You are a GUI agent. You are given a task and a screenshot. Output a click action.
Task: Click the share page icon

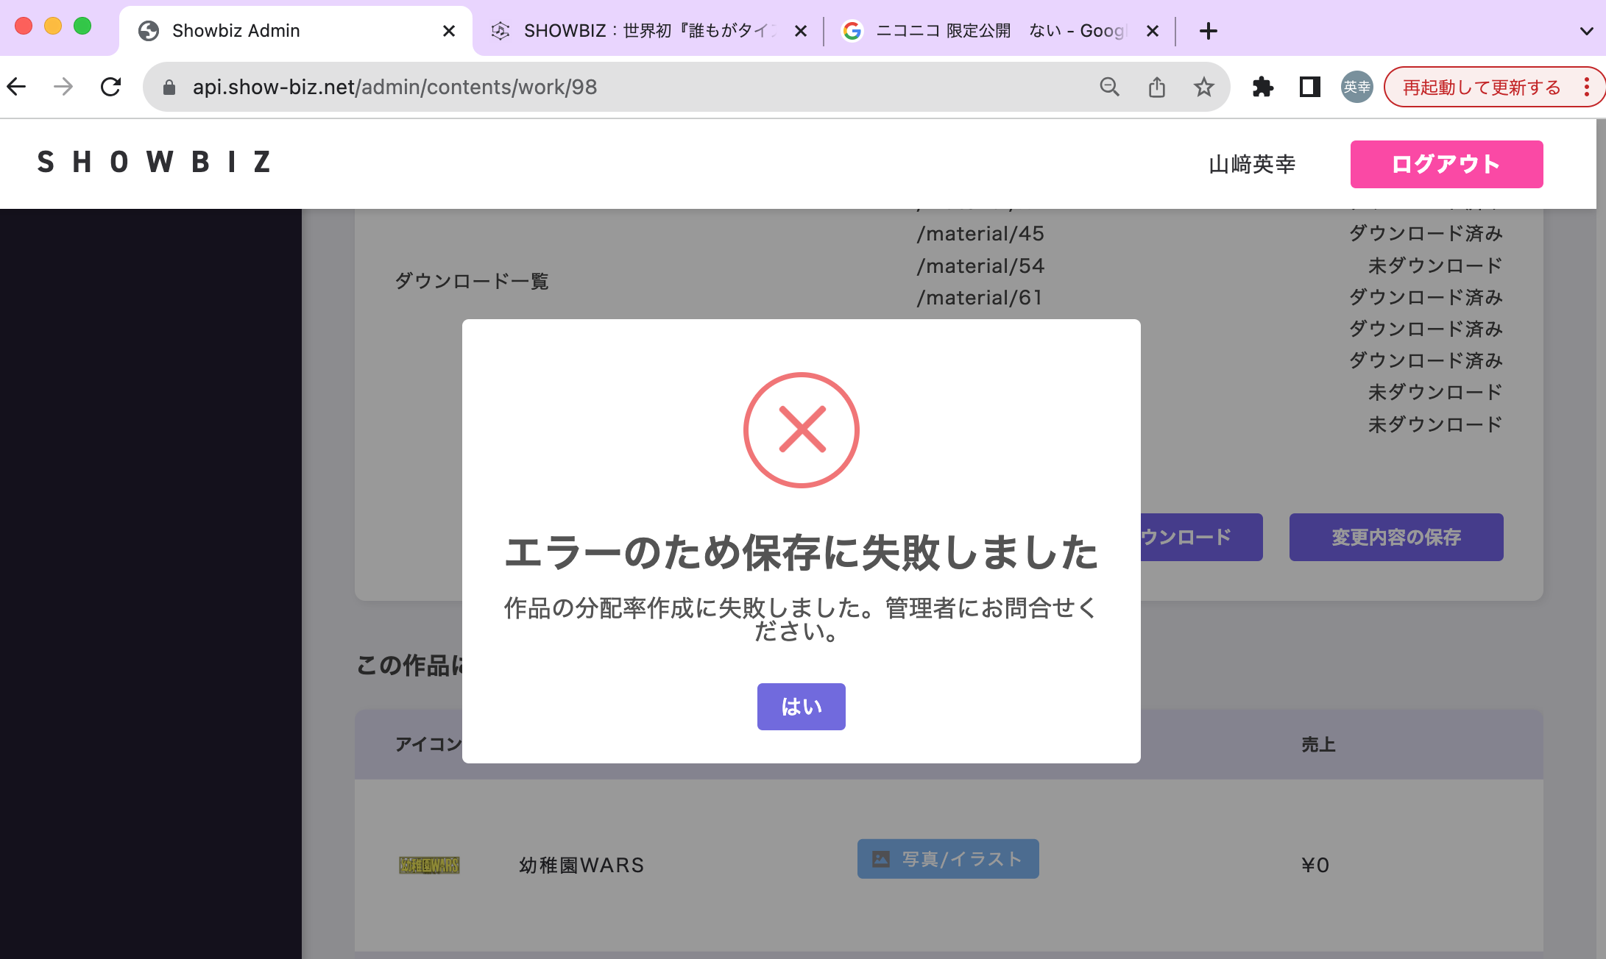[1156, 87]
